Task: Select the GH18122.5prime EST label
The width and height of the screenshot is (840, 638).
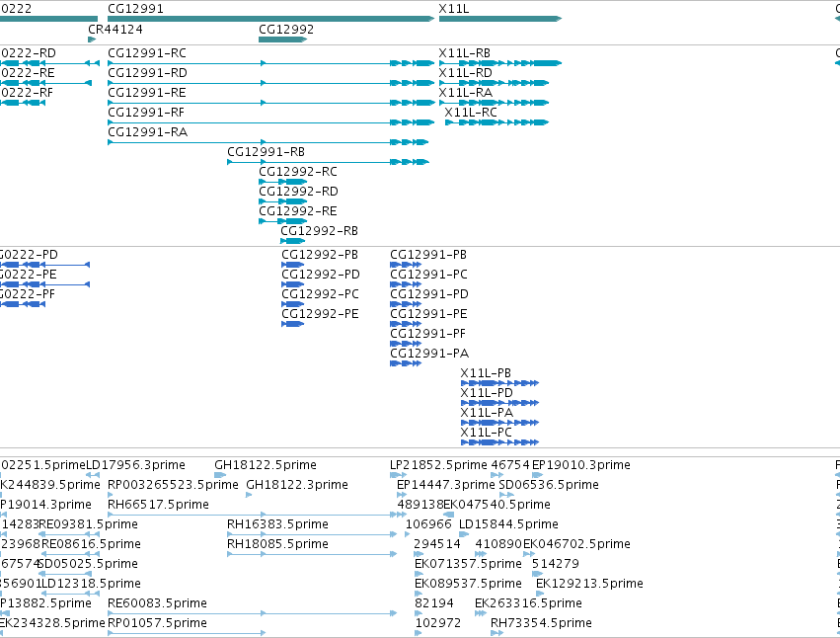Action: (x=266, y=465)
